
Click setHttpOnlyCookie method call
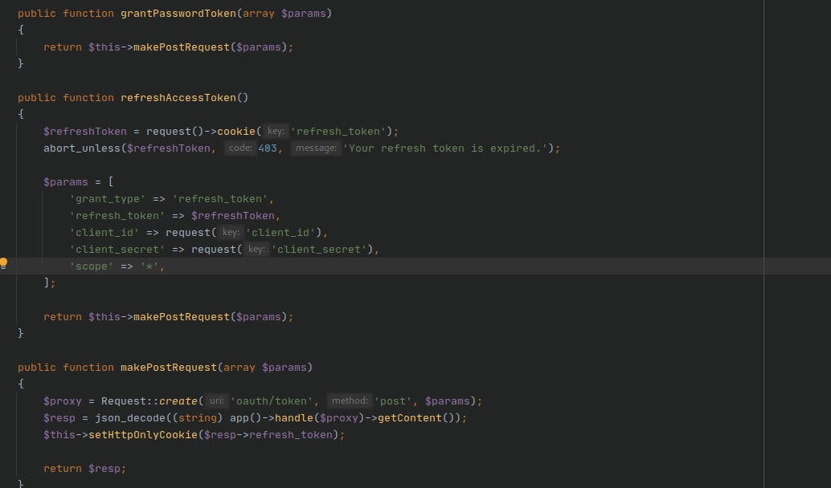(x=142, y=435)
